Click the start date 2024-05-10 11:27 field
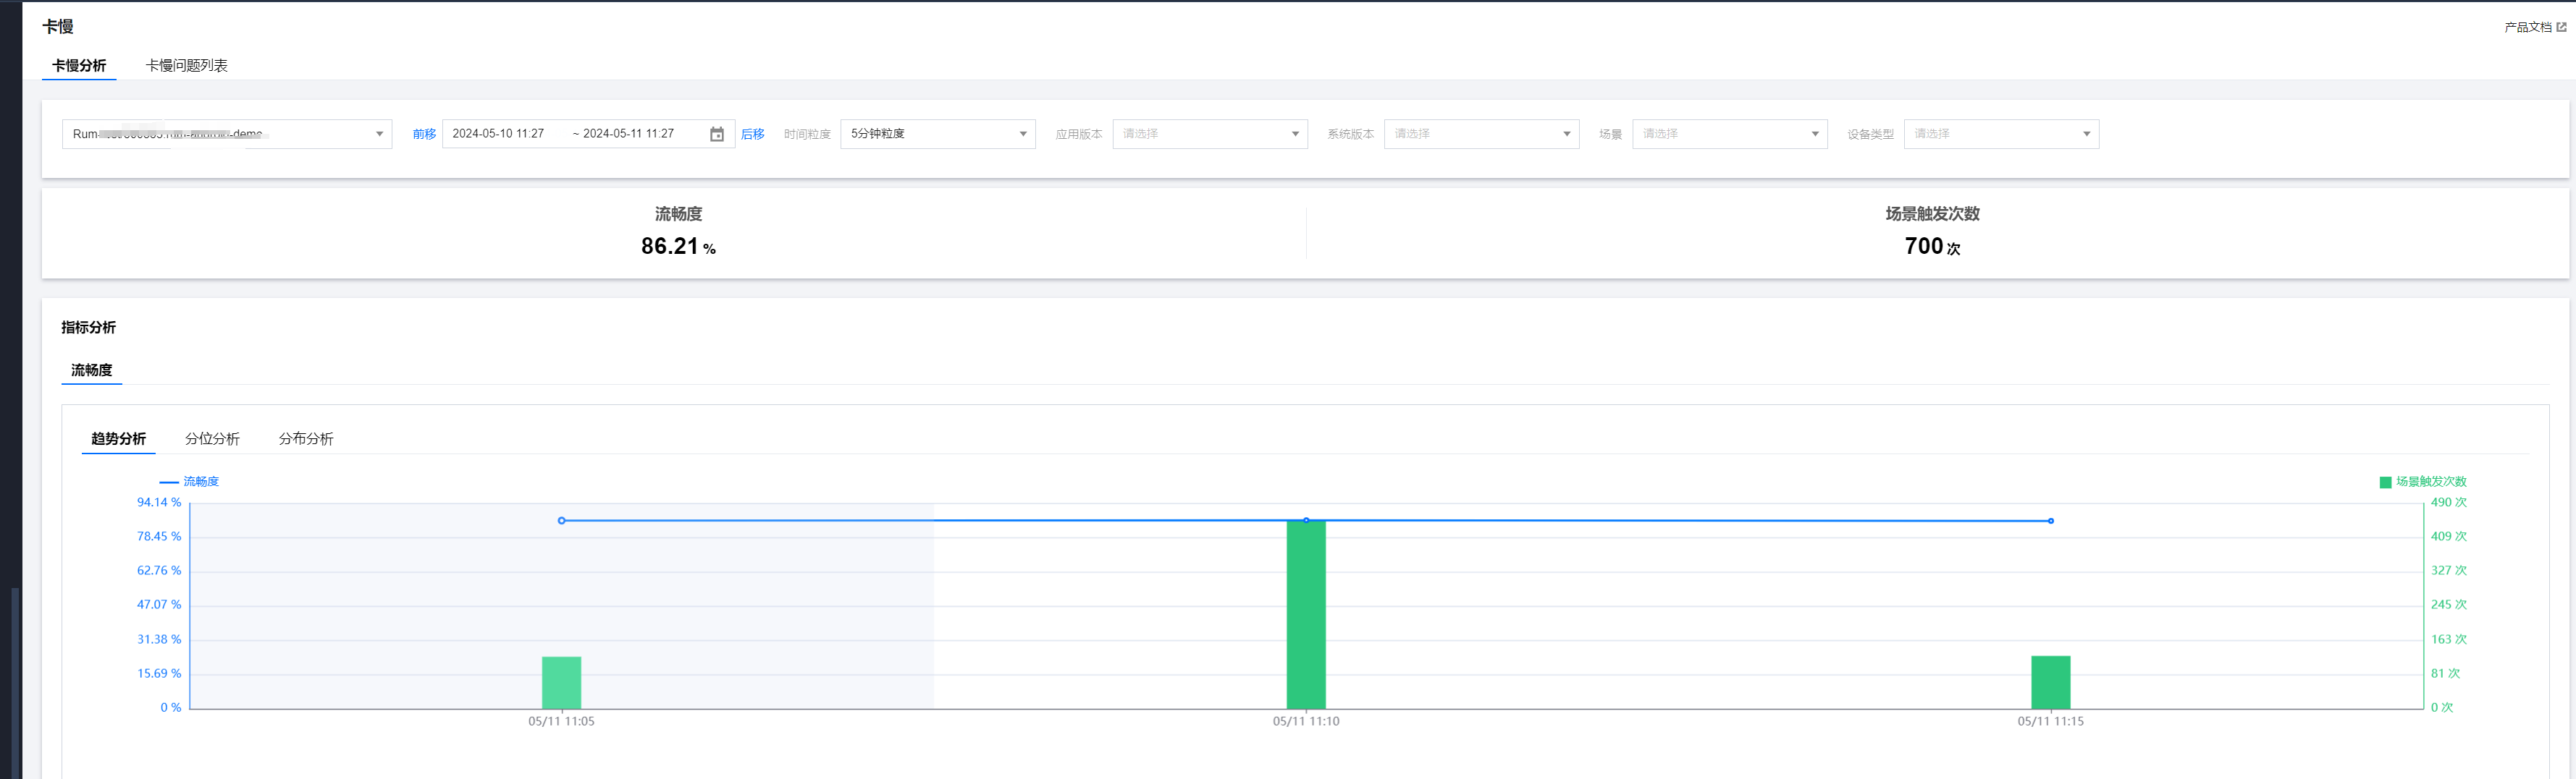 [x=498, y=134]
